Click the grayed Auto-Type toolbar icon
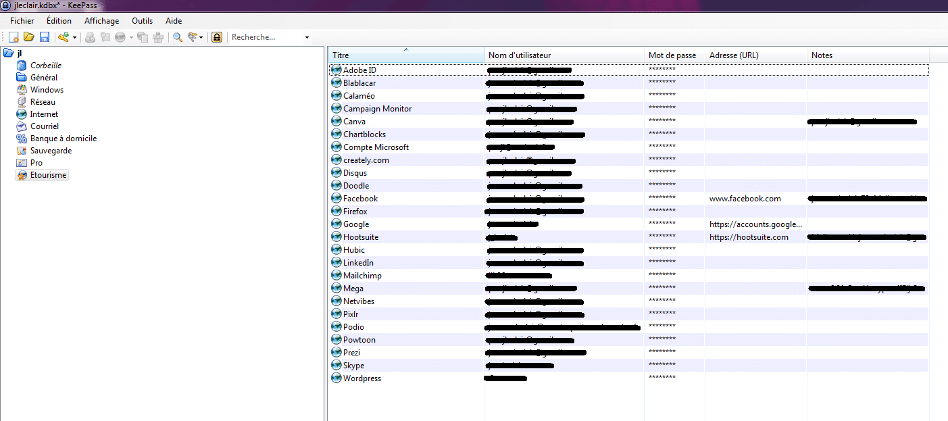 pos(158,37)
